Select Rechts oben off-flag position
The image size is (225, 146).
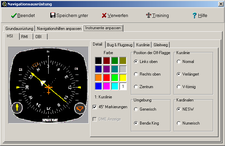pos(148,74)
